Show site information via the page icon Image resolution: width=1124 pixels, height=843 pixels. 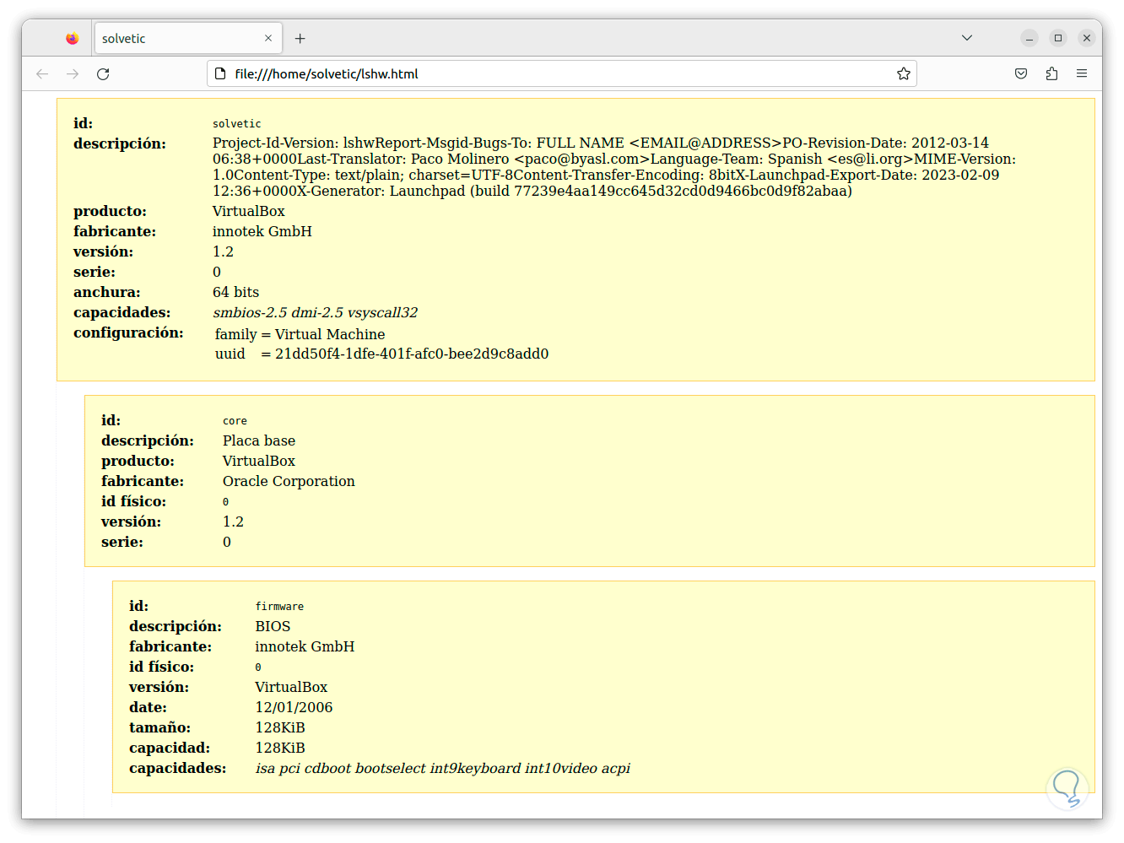click(220, 73)
